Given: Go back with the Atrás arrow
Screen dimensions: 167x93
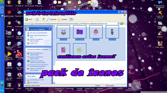Looking at the screenshot, I should [28, 19].
